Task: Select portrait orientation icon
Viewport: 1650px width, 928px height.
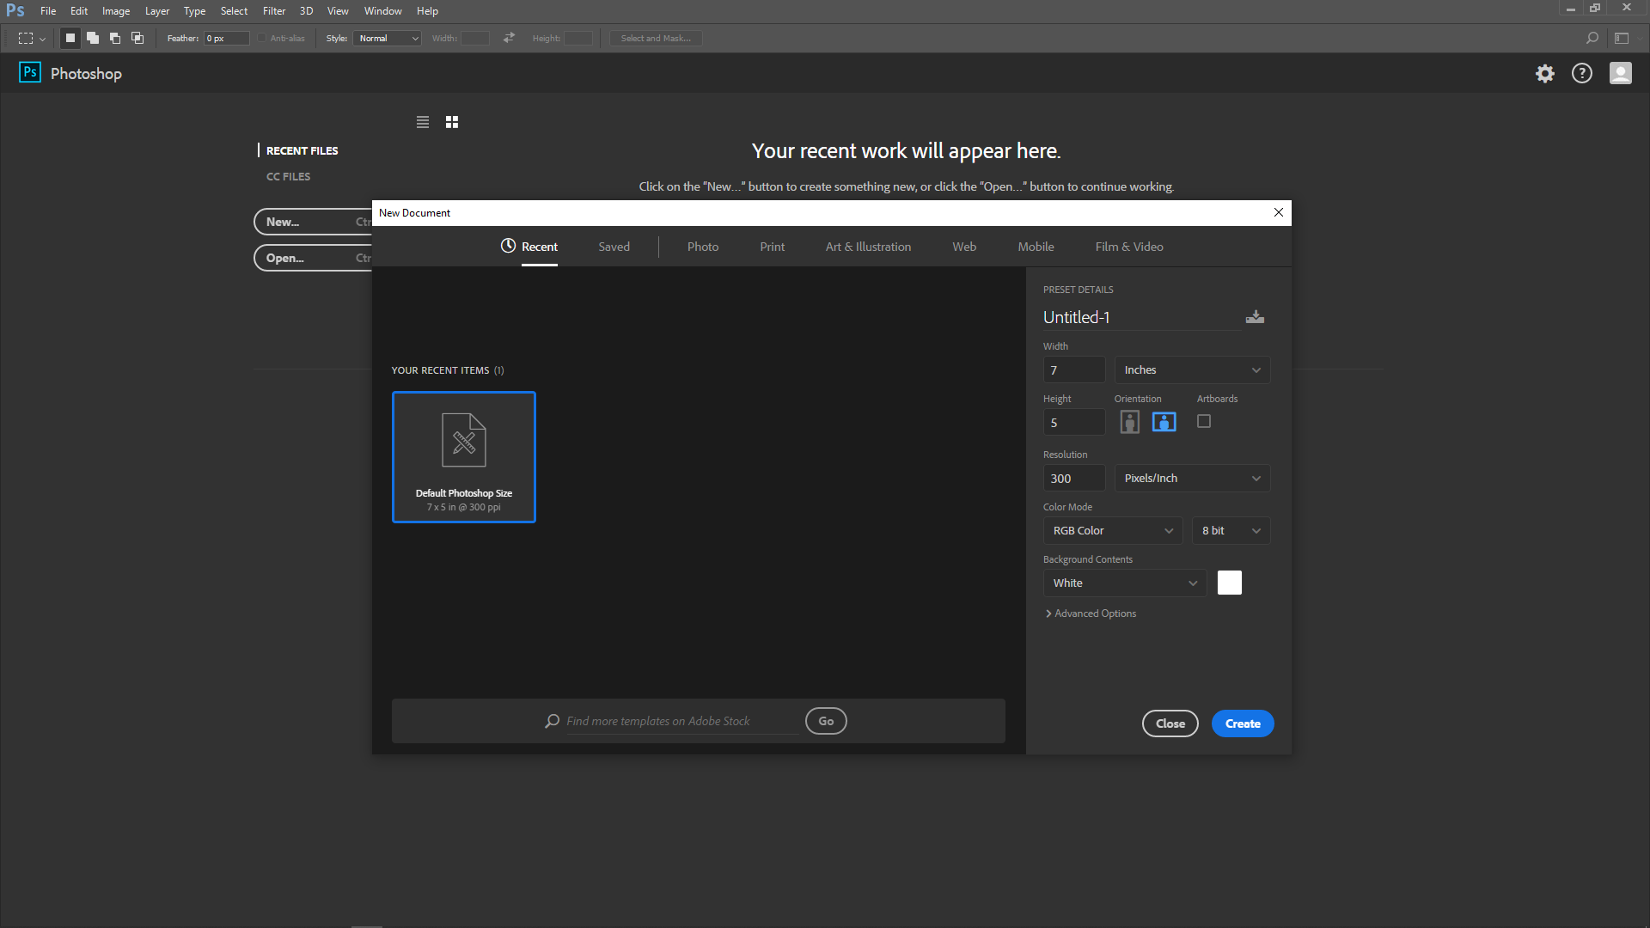Action: pos(1129,422)
